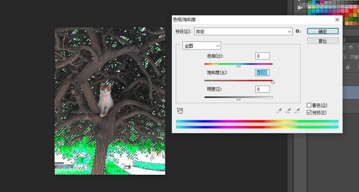Enable the 着色 colorize checkbox
This screenshot has width=359, height=192.
click(309, 105)
